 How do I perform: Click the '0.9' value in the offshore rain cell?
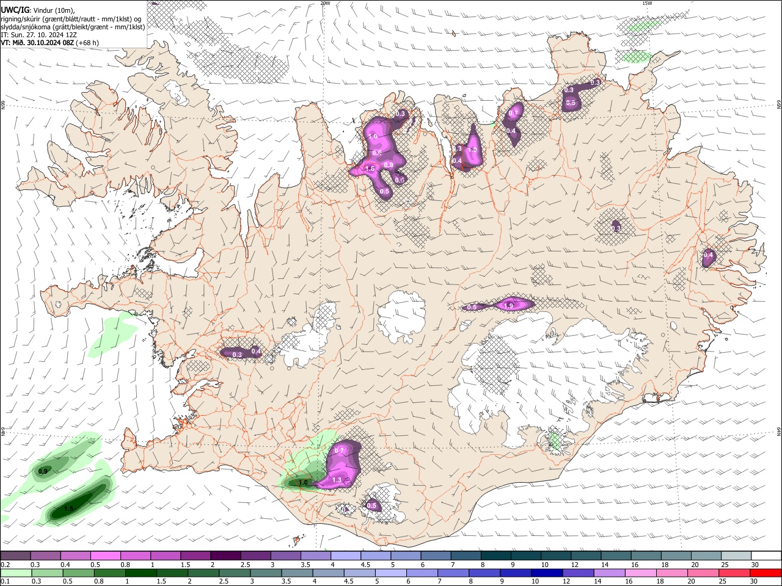point(43,471)
